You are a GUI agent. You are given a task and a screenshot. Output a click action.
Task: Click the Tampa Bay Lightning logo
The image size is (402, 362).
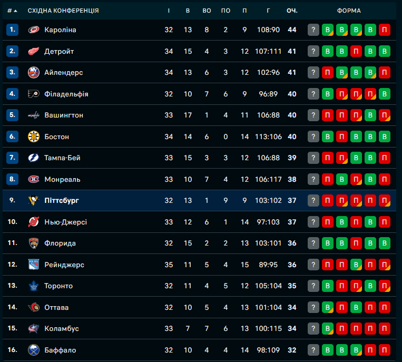[34, 158]
